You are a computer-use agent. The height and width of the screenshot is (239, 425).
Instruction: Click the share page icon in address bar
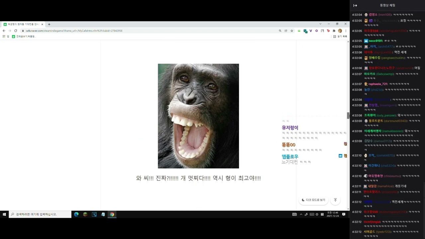286,31
